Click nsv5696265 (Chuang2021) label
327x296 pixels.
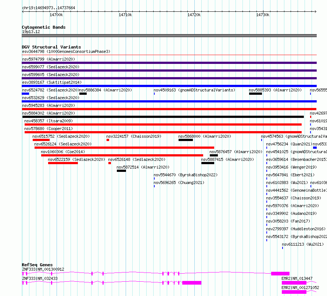(x=179, y=183)
